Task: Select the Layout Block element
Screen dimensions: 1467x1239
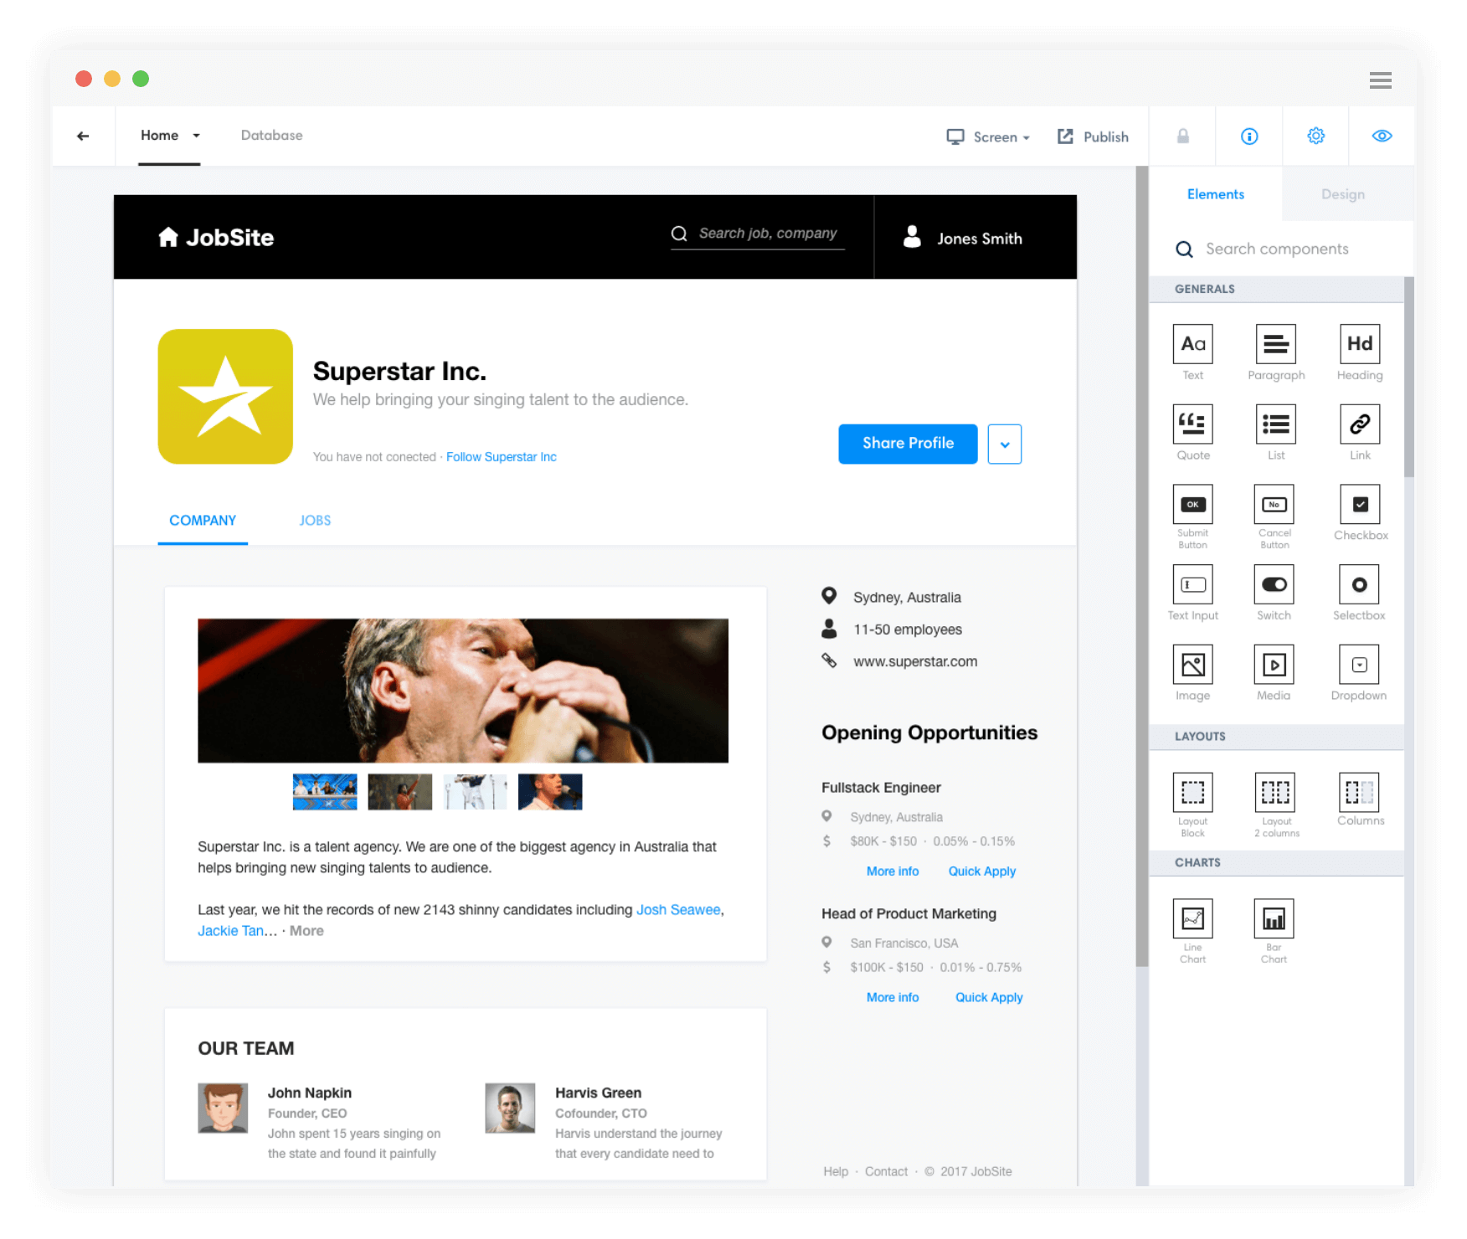Action: [x=1192, y=793]
